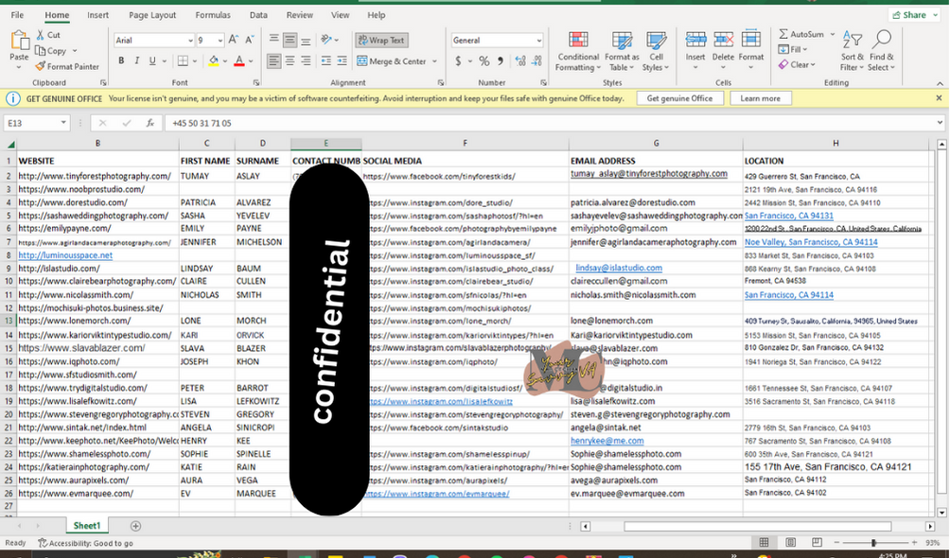Open Format as Table
The image size is (950, 558).
623,51
